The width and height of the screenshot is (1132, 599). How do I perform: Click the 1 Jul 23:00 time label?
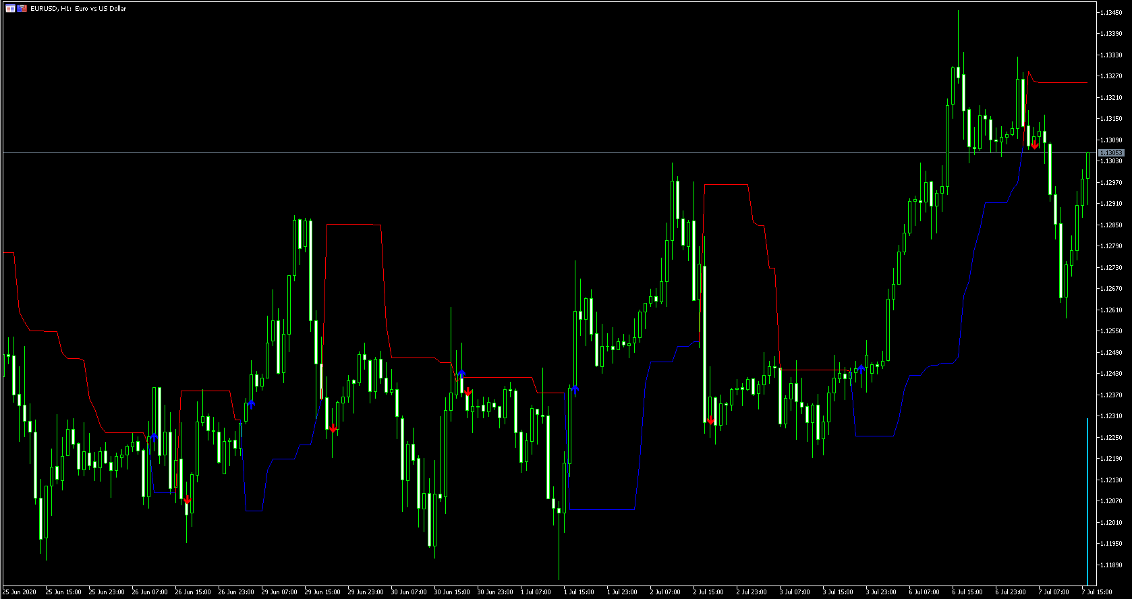(x=622, y=592)
